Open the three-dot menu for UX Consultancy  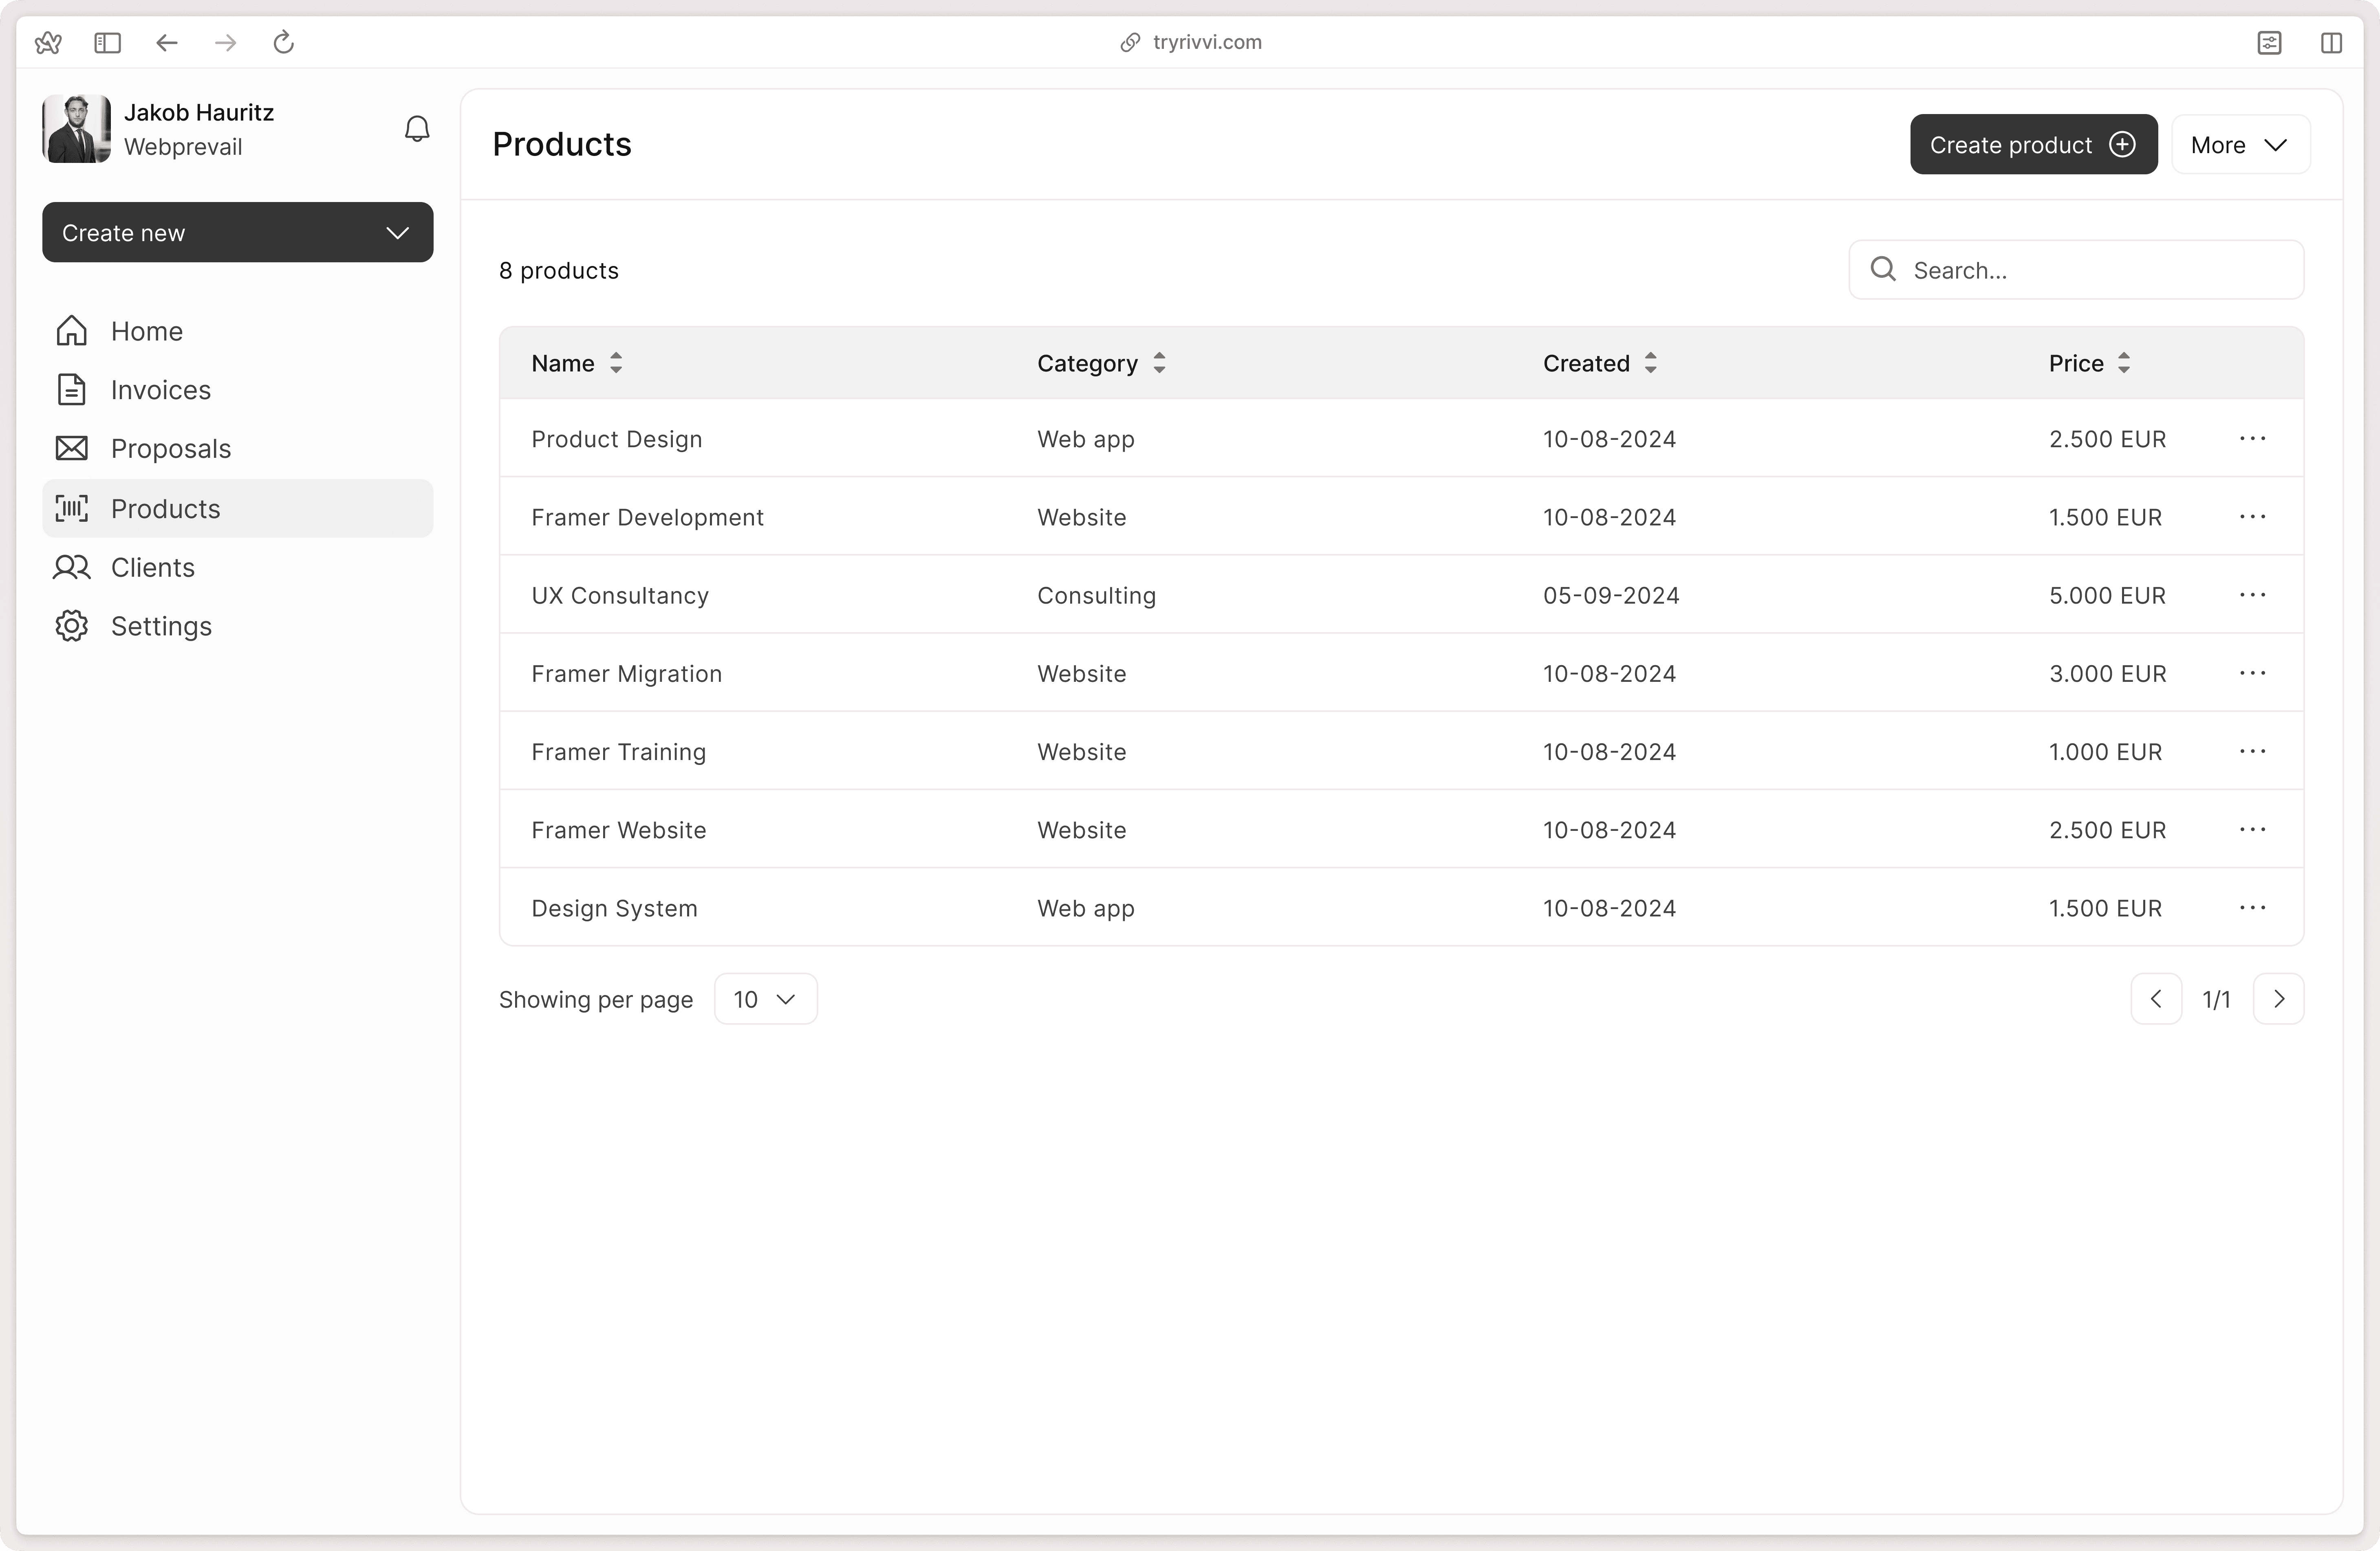point(2252,595)
